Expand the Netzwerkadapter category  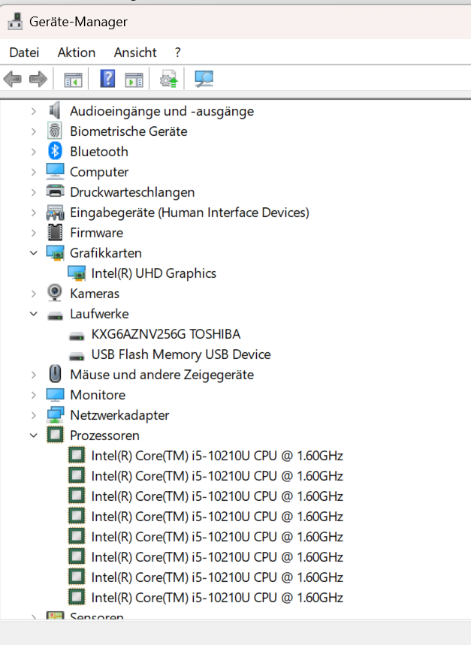(x=33, y=415)
